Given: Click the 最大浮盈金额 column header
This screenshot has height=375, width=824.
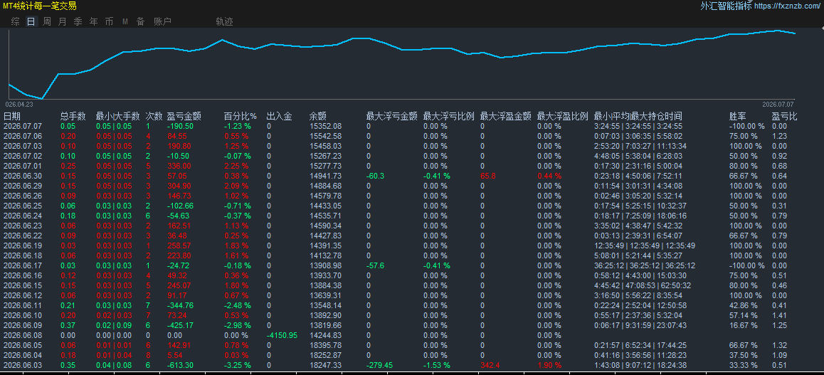Looking at the screenshot, I should point(505,116).
